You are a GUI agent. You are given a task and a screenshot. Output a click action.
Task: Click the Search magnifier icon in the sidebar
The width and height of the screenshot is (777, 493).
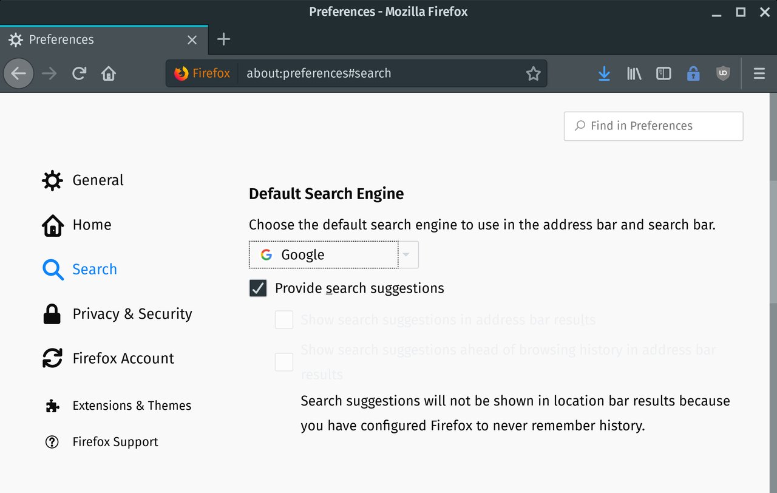click(x=52, y=270)
